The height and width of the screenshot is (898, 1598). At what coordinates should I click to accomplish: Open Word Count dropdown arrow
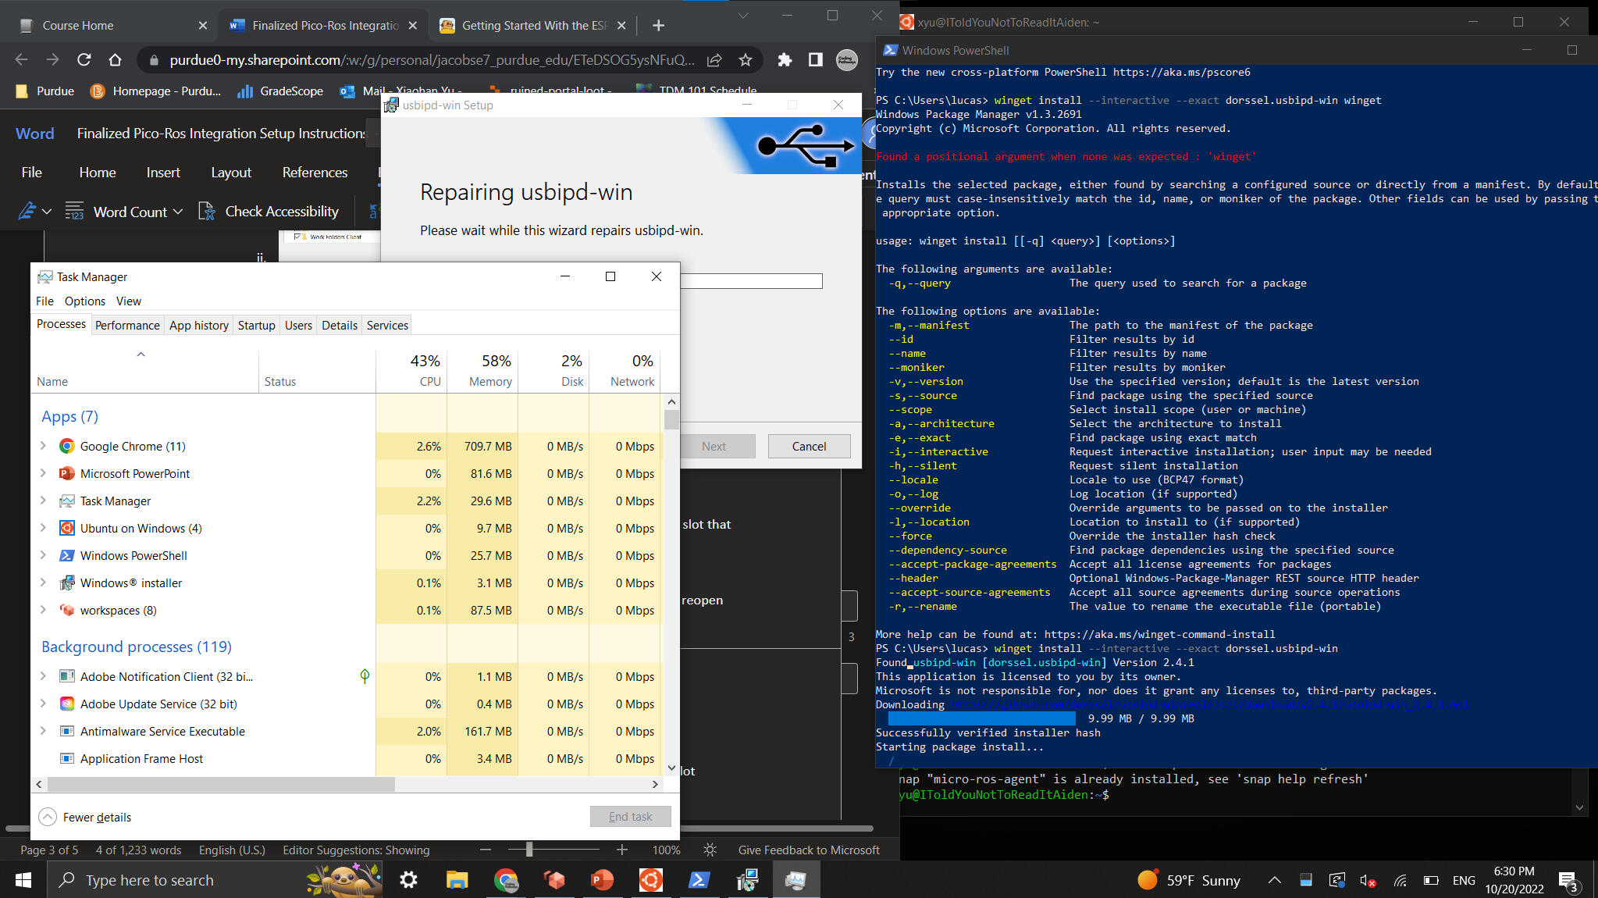click(x=178, y=212)
